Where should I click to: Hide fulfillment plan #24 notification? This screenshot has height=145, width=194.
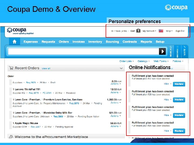(167, 131)
